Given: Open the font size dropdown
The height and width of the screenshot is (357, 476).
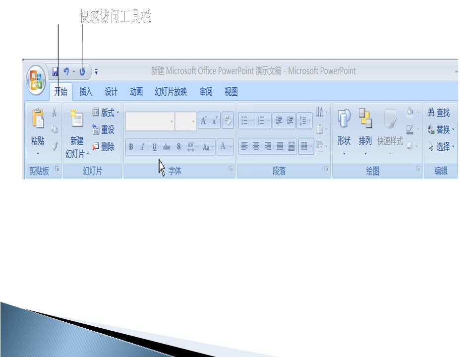Looking at the screenshot, I should coord(193,121).
